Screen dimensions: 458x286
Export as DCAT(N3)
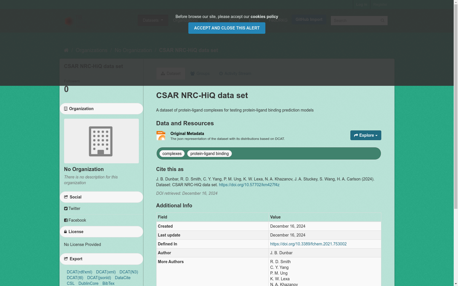(x=129, y=272)
